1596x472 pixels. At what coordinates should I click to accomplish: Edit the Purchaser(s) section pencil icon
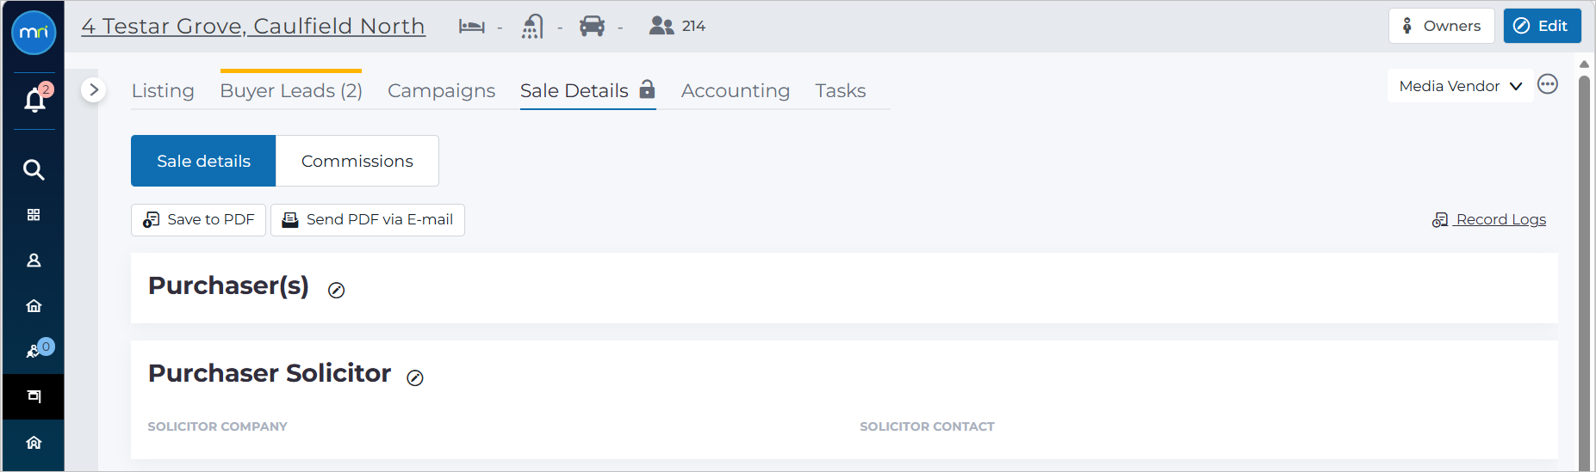coord(337,291)
